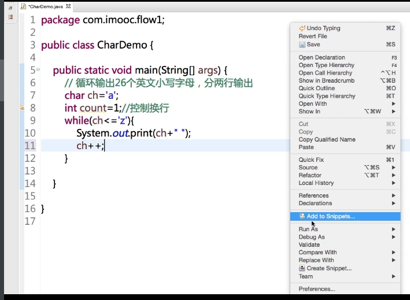Click the Save icon in context menu

point(302,45)
